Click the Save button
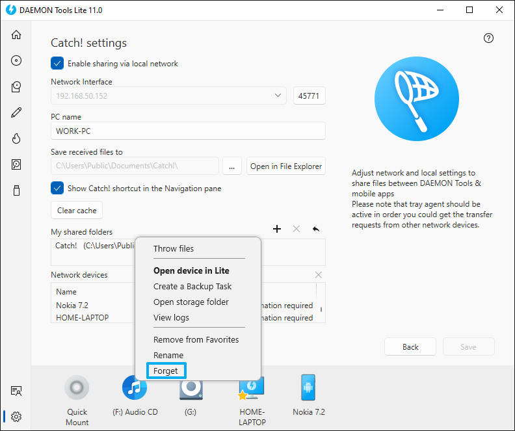Image resolution: width=515 pixels, height=431 pixels. (x=468, y=346)
